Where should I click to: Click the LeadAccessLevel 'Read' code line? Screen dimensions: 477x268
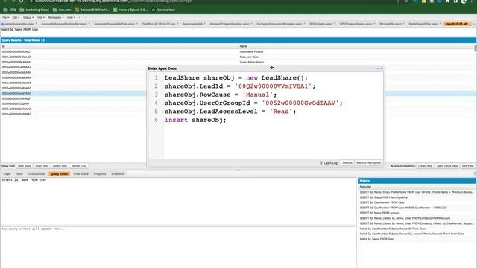coord(230,112)
